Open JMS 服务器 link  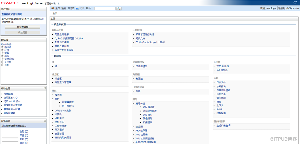(x=149, y=107)
